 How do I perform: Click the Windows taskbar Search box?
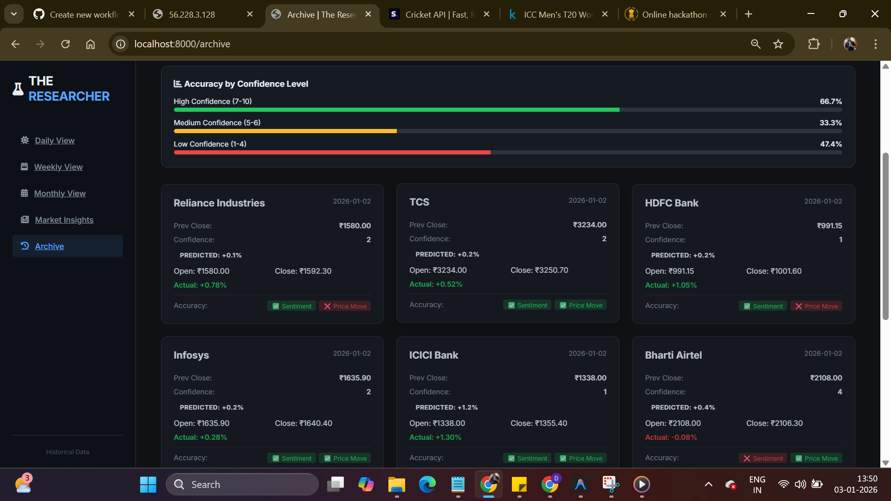coord(242,484)
